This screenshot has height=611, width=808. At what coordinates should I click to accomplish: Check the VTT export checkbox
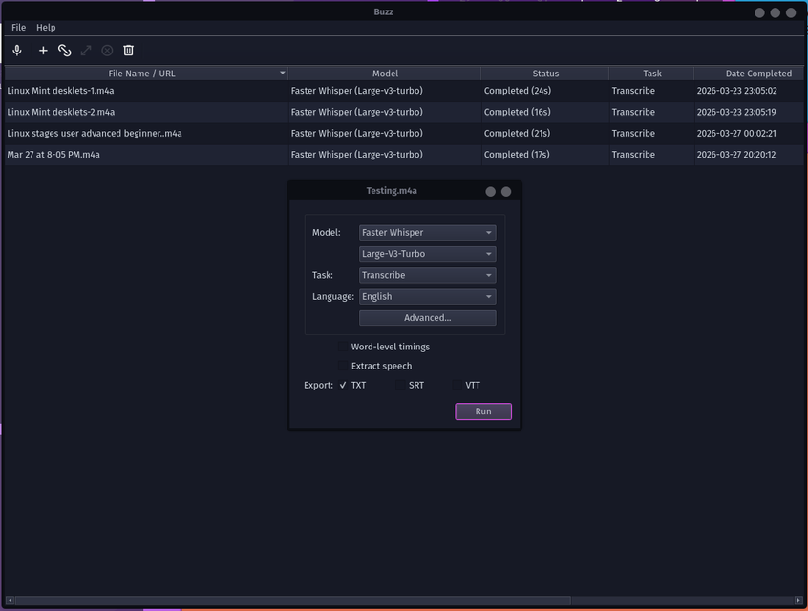click(x=457, y=386)
